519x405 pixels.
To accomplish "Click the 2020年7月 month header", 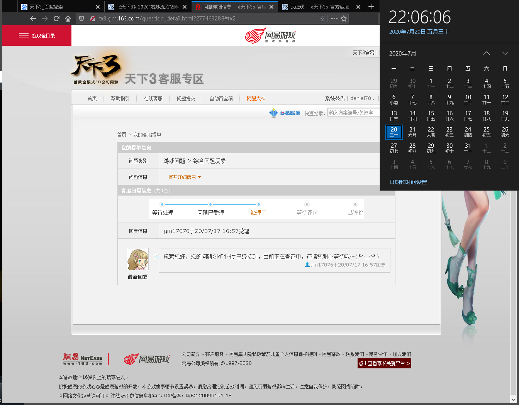I will 402,53.
